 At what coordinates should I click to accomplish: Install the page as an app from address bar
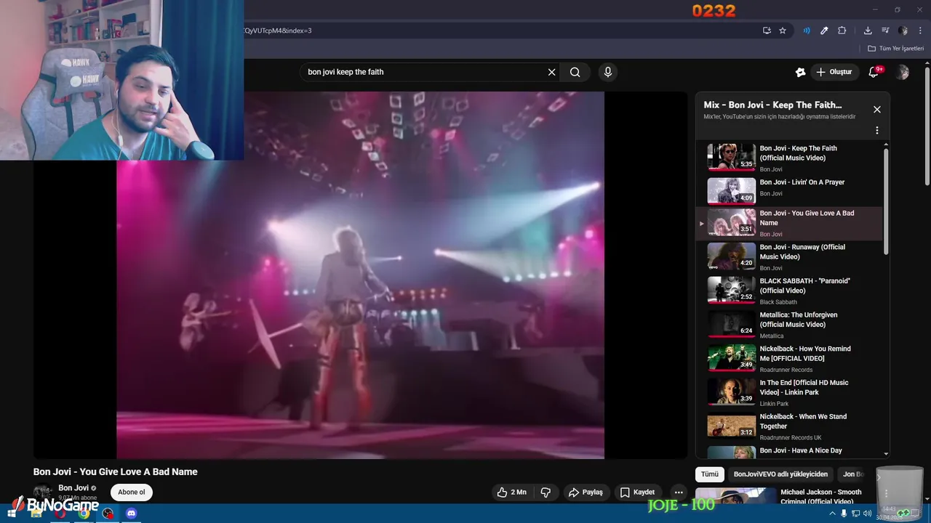tap(767, 31)
